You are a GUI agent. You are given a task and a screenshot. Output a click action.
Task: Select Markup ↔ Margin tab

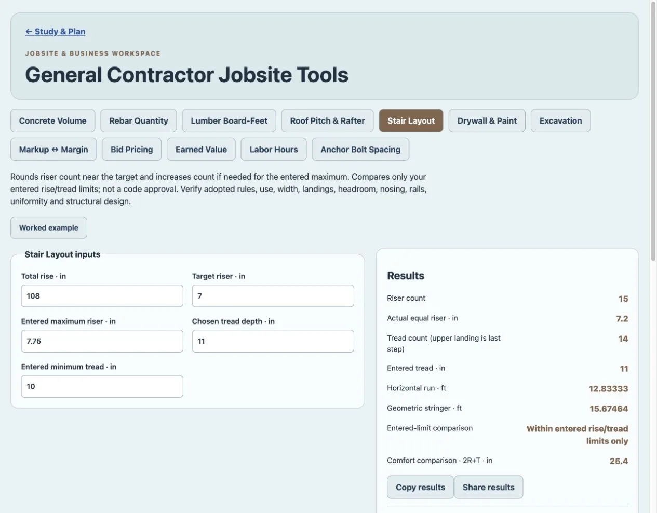(53, 150)
